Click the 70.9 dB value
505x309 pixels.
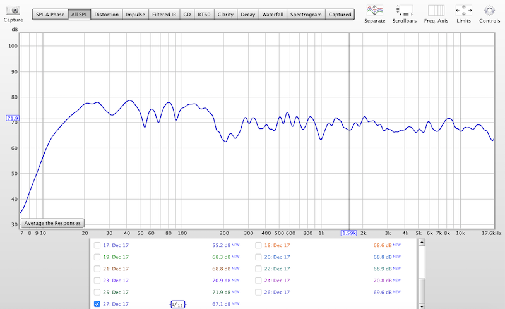point(222,281)
